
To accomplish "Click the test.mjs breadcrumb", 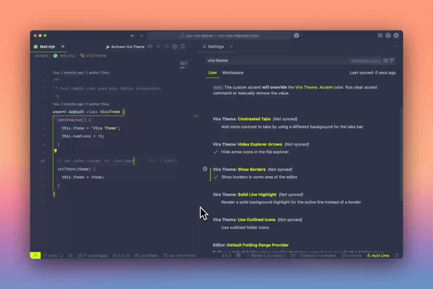I will [x=67, y=55].
